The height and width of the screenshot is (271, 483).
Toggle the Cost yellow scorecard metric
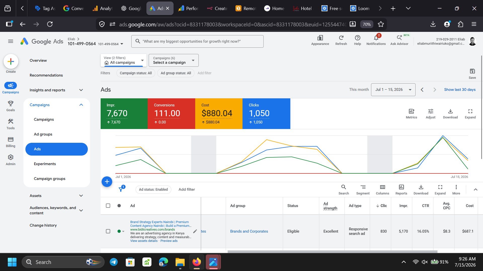coord(219,114)
